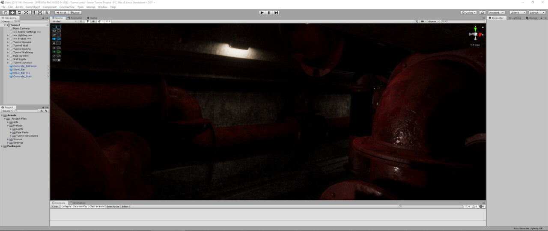Click the green Y axis of scene gizmo
The image size is (548, 231).
(x=475, y=29)
